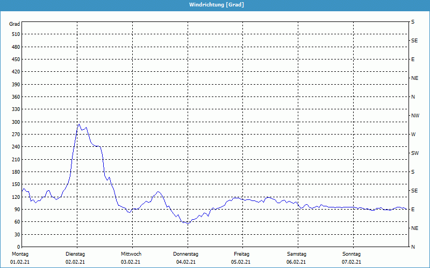
Task: Click the SW compass label on right axis
Action: click(x=414, y=153)
